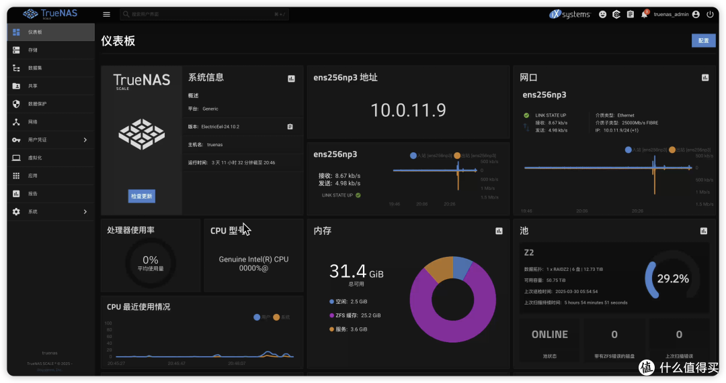726x383 pixels.
Task: Click the Genuine Intel(R) CPU model text
Action: tap(253, 264)
